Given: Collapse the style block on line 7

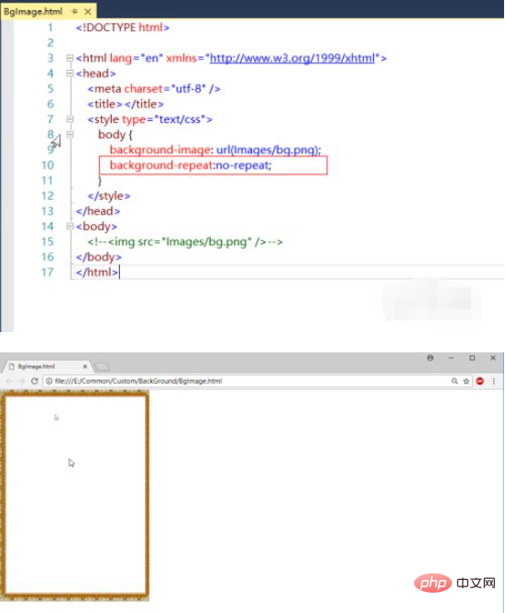Looking at the screenshot, I should (70, 119).
